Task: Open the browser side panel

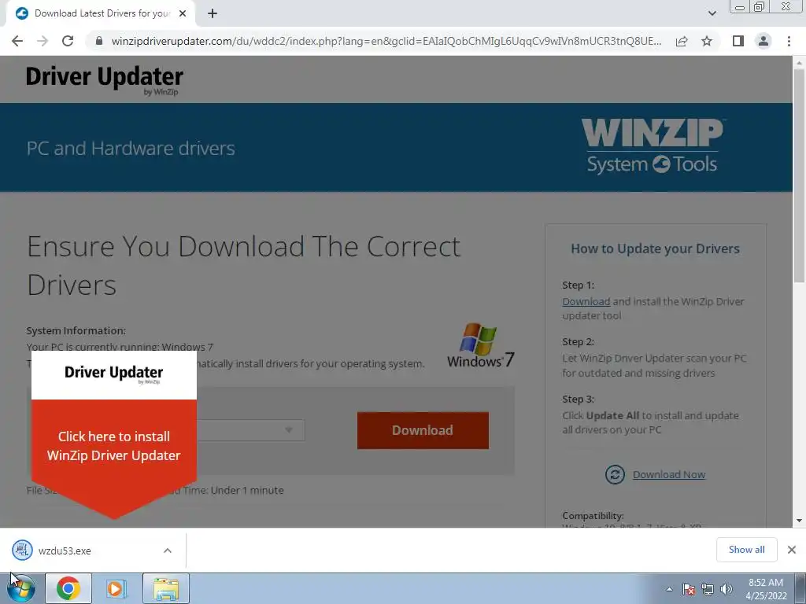Action: (738, 41)
